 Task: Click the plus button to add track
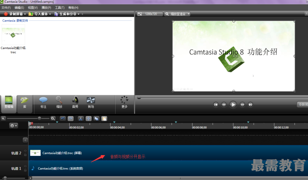[25, 140]
